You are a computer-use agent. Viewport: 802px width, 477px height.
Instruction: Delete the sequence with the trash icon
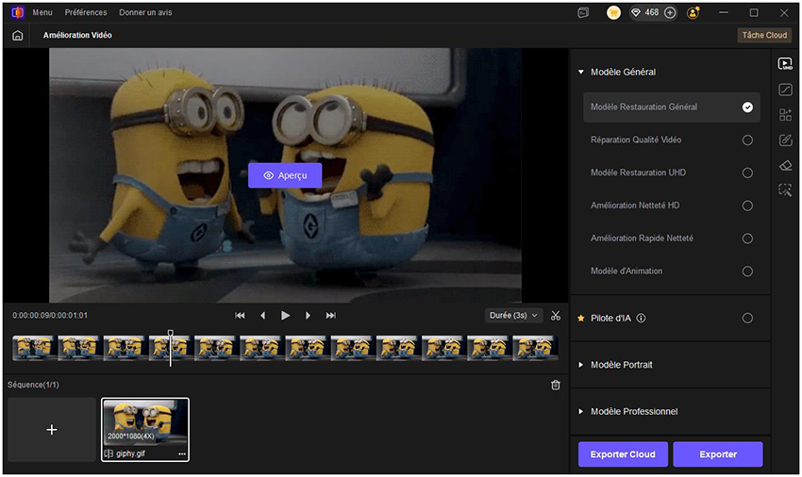(x=556, y=385)
